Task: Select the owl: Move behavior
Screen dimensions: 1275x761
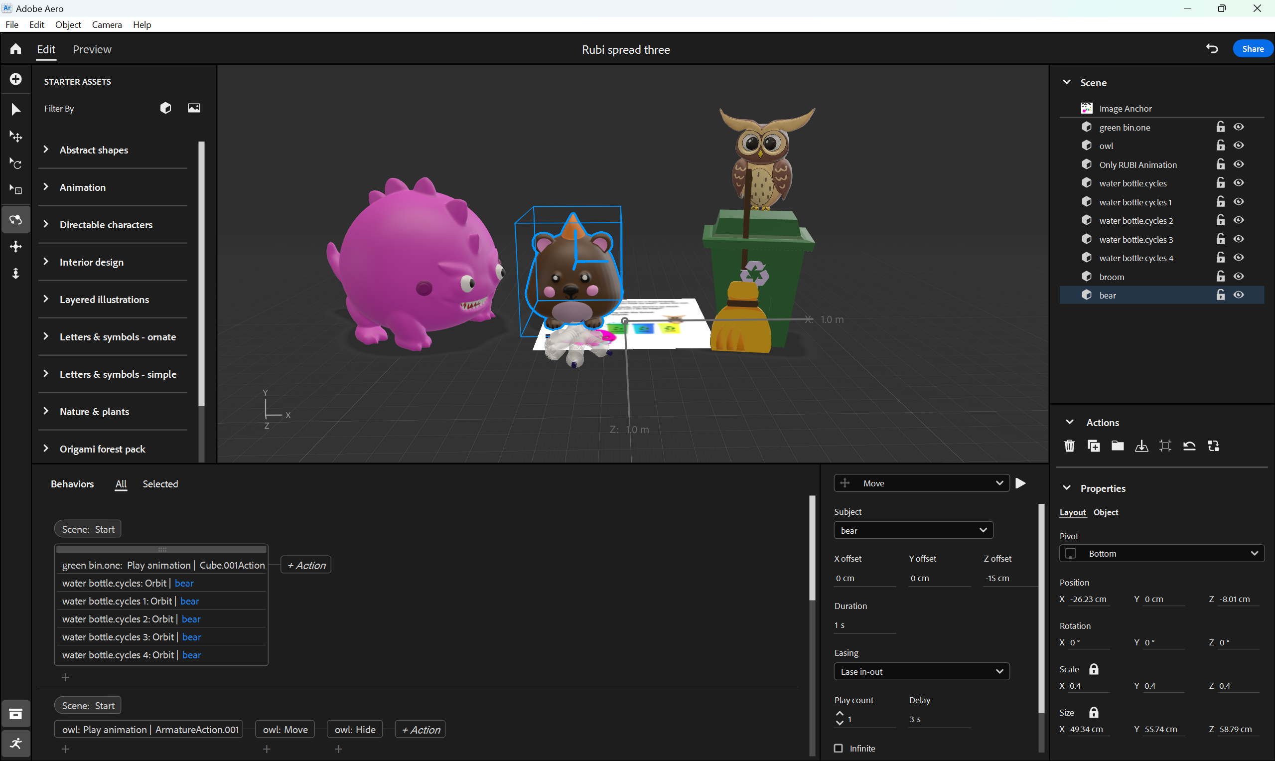Action: [285, 729]
